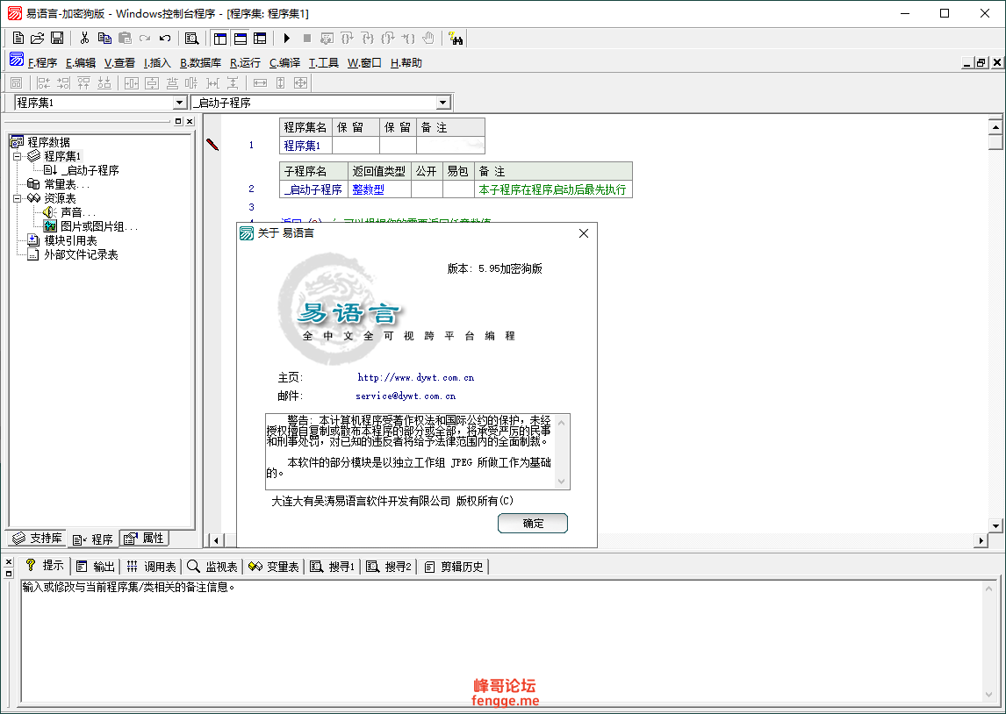Click 确定 in the About dialog
1006x714 pixels.
point(533,523)
